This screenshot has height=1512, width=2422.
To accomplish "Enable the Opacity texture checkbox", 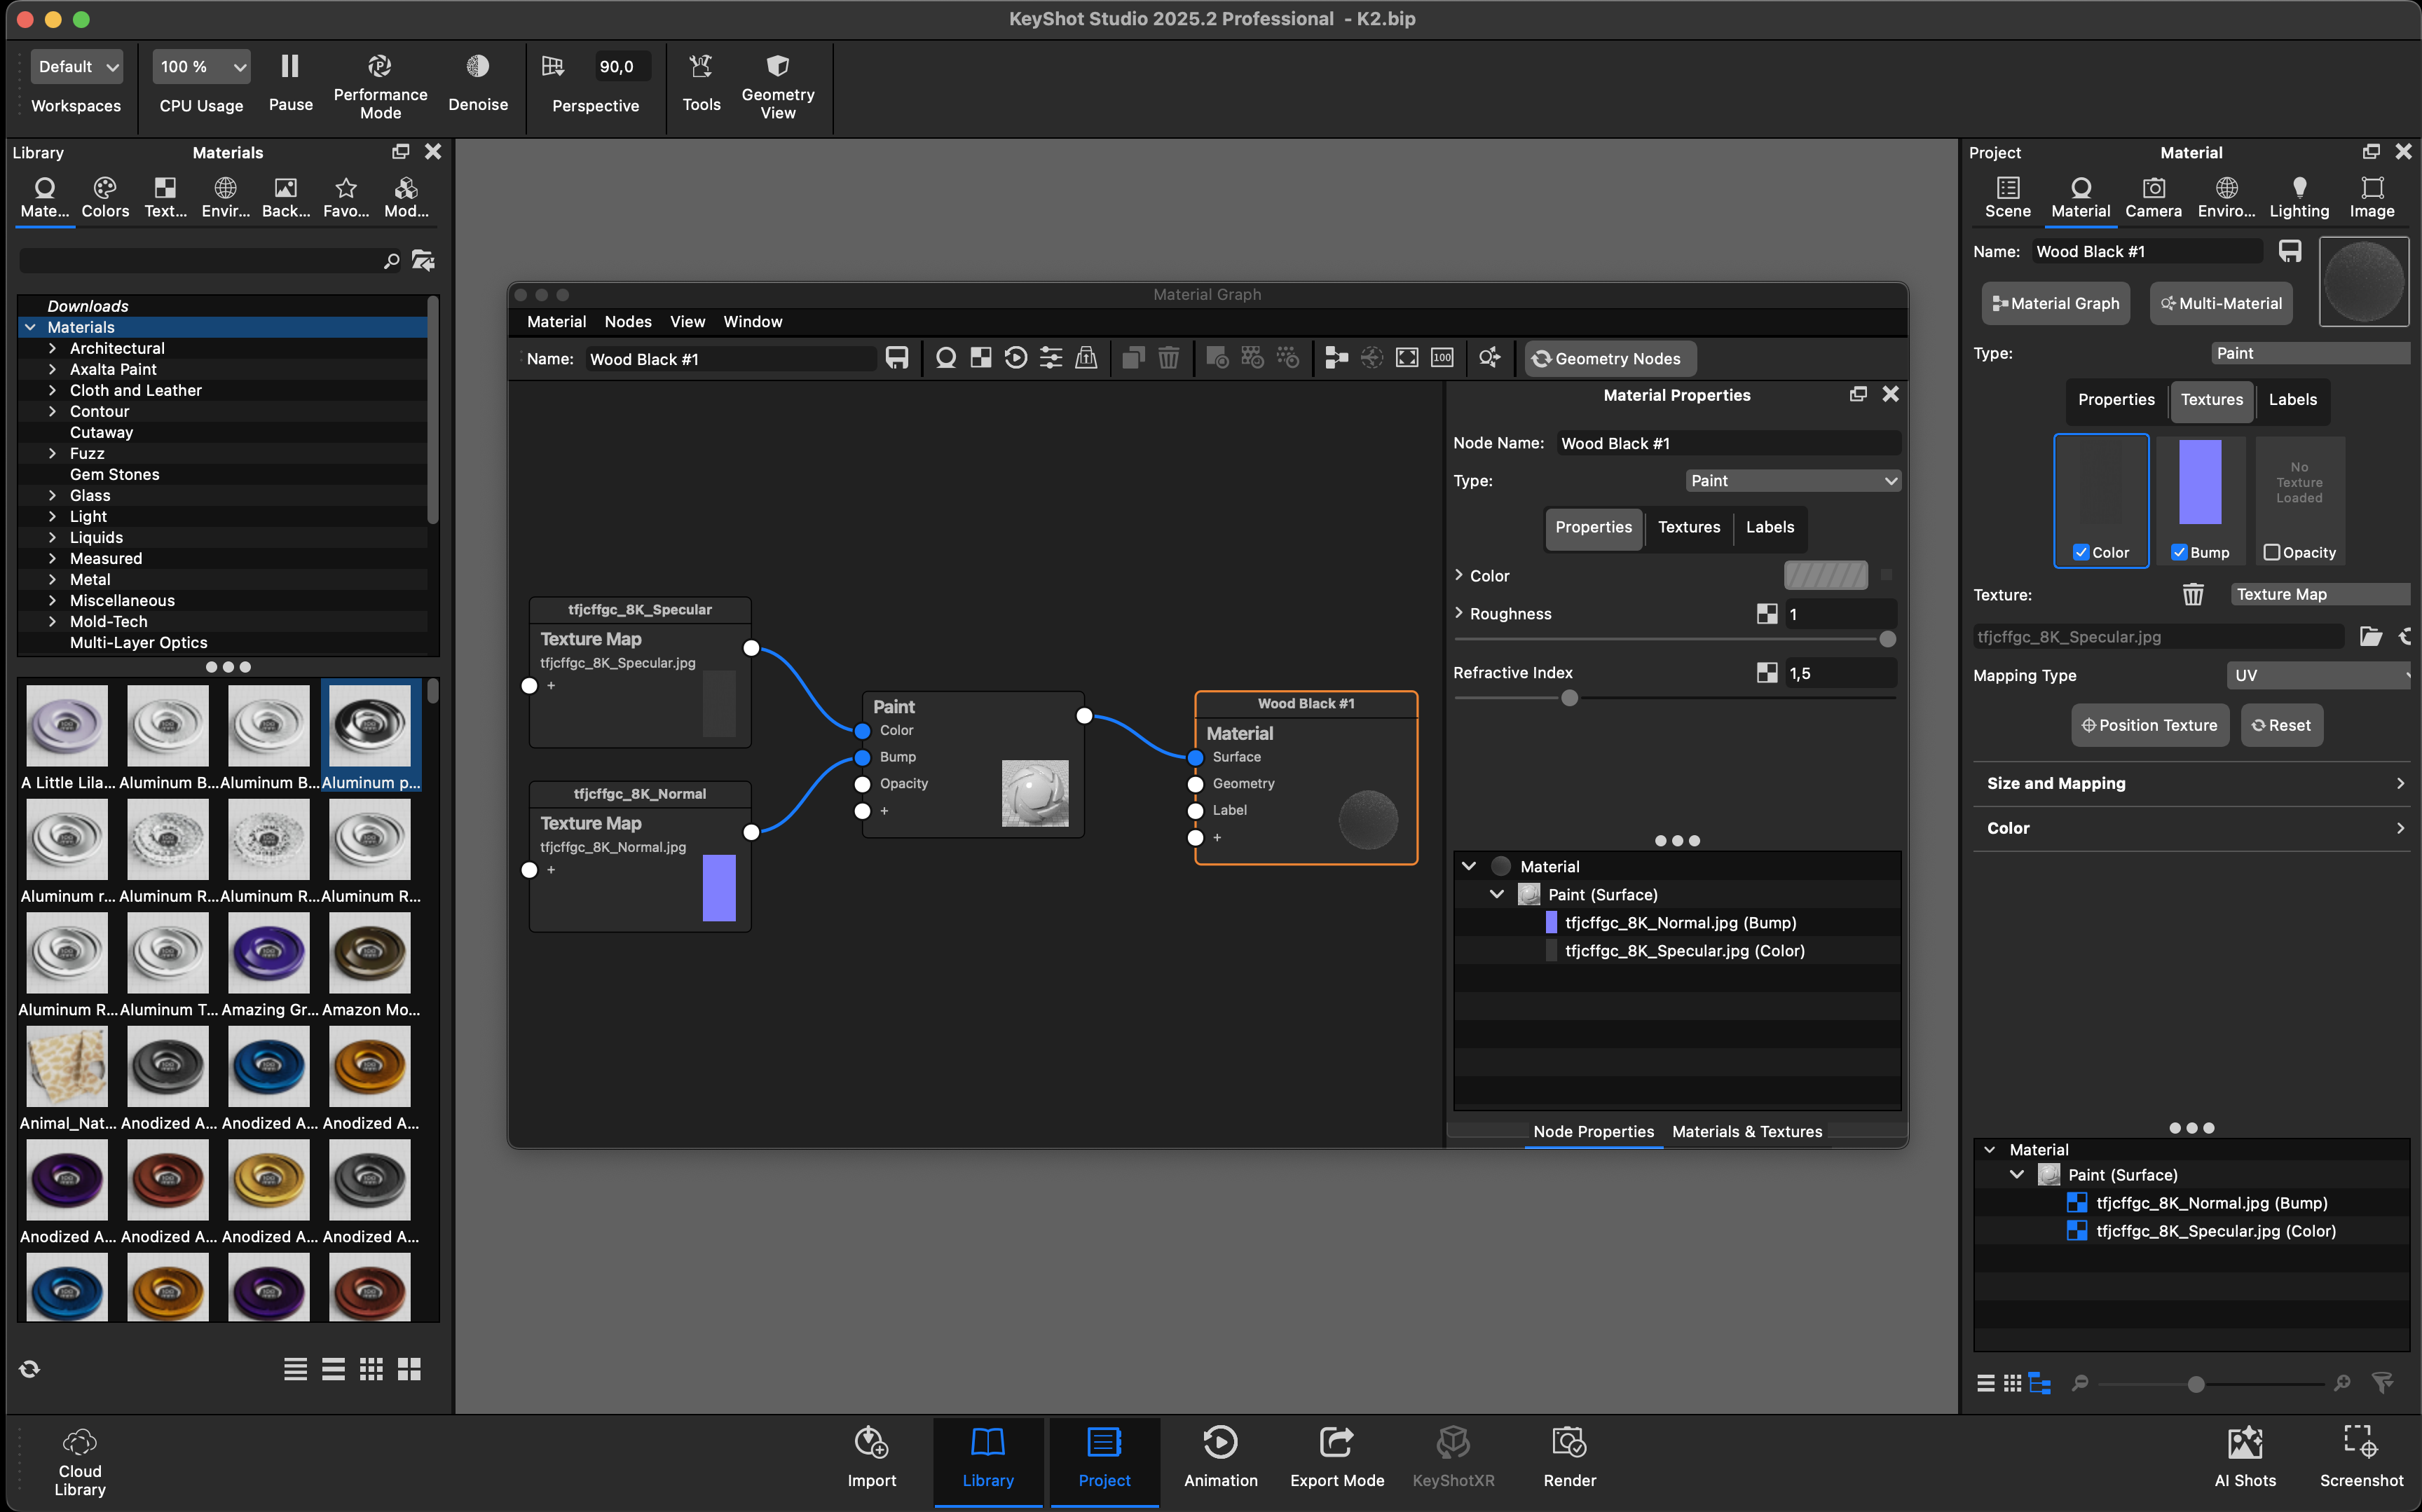I will tap(2272, 553).
